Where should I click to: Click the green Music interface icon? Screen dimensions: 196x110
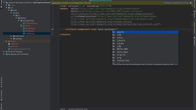[24, 26]
